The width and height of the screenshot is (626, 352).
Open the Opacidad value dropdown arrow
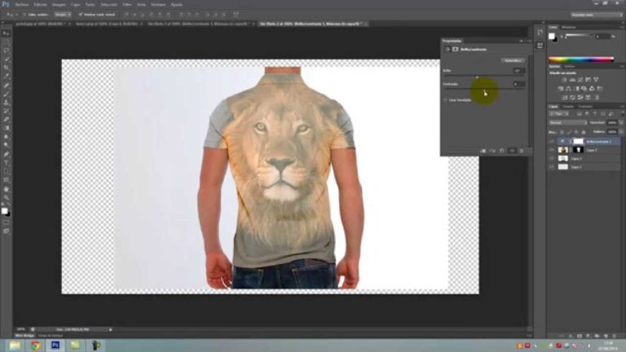pos(621,122)
